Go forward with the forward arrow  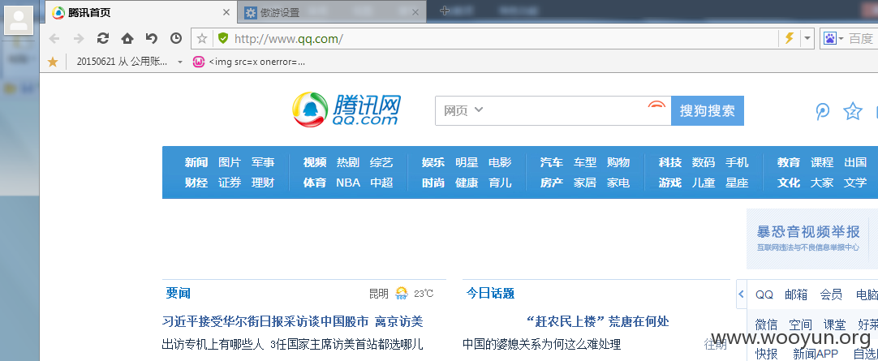coord(79,39)
